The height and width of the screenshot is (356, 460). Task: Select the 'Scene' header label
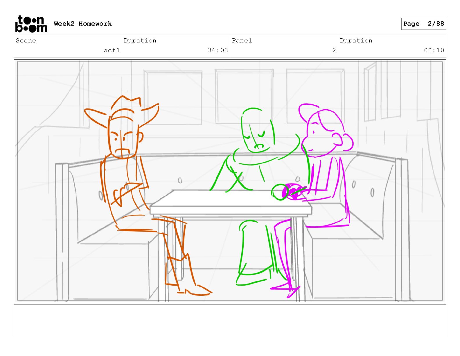[x=26, y=40]
